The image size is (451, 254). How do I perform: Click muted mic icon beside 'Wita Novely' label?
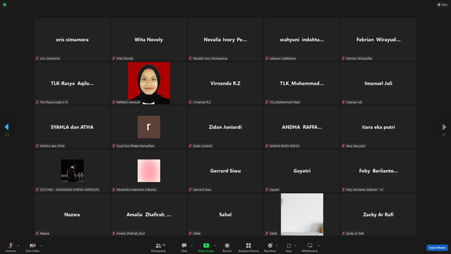pyautogui.click(x=113, y=59)
